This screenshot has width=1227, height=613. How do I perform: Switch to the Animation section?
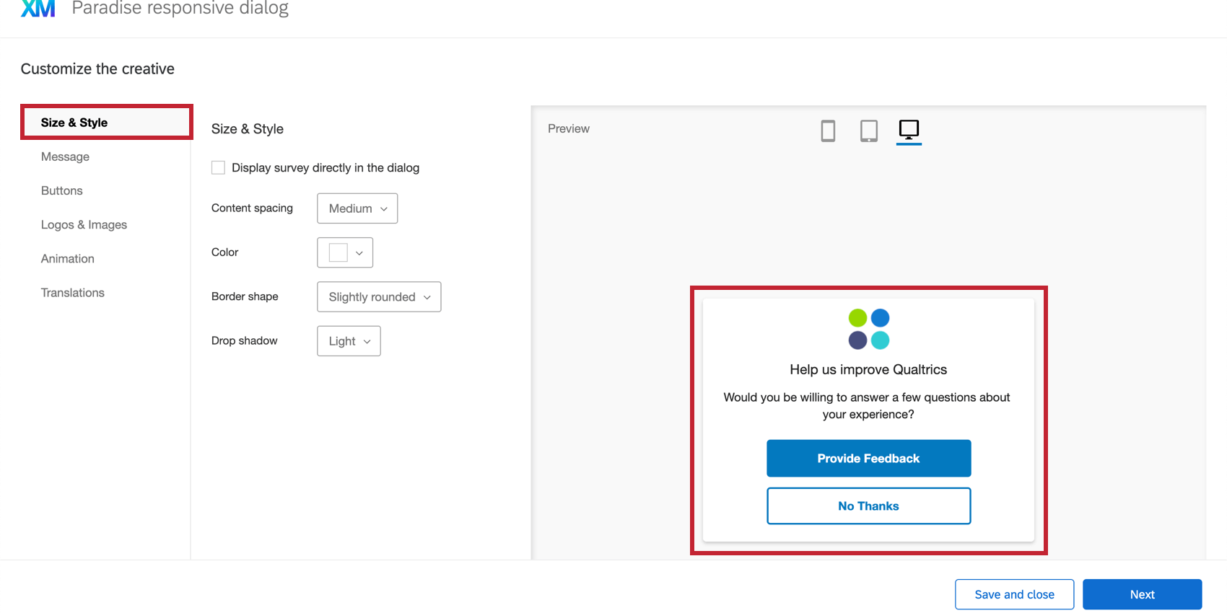[x=67, y=258]
